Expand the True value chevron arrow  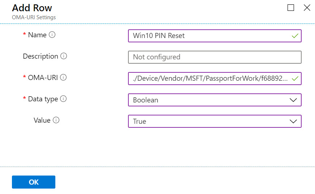(293, 121)
